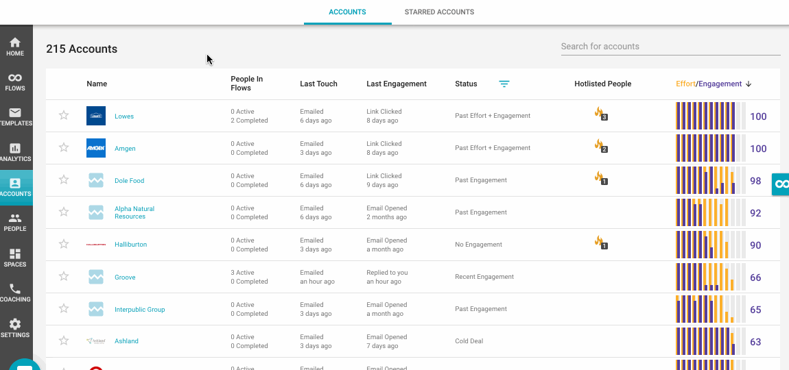This screenshot has height=370, width=789.
Task: Click the Interpublic Group placeholder logo
Action: [x=96, y=308]
